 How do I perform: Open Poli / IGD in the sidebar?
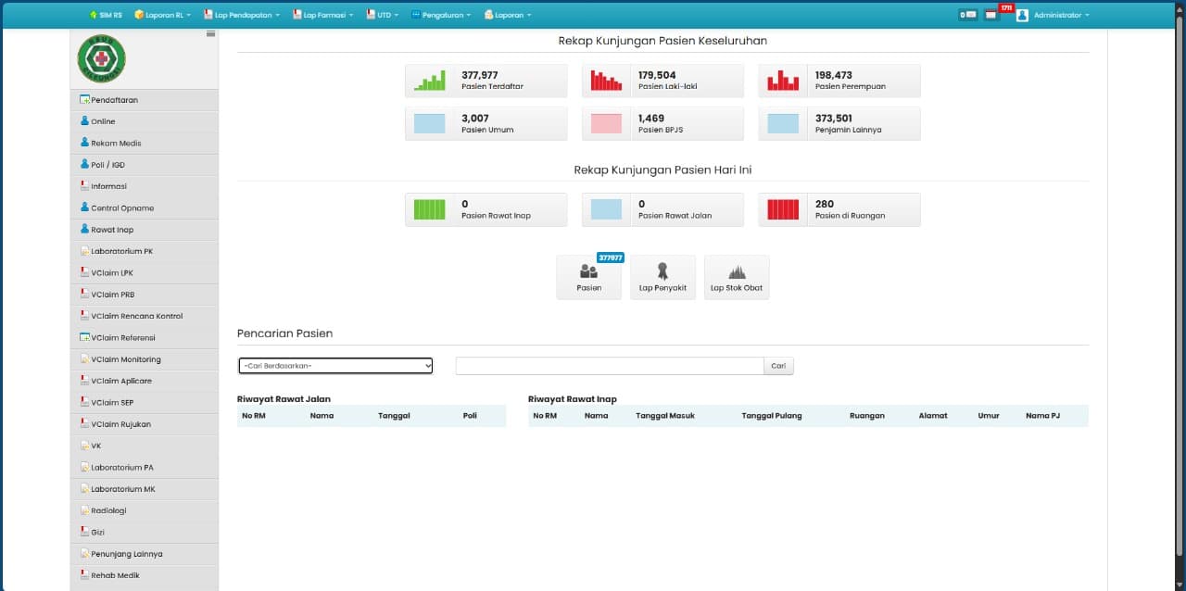[145, 165]
